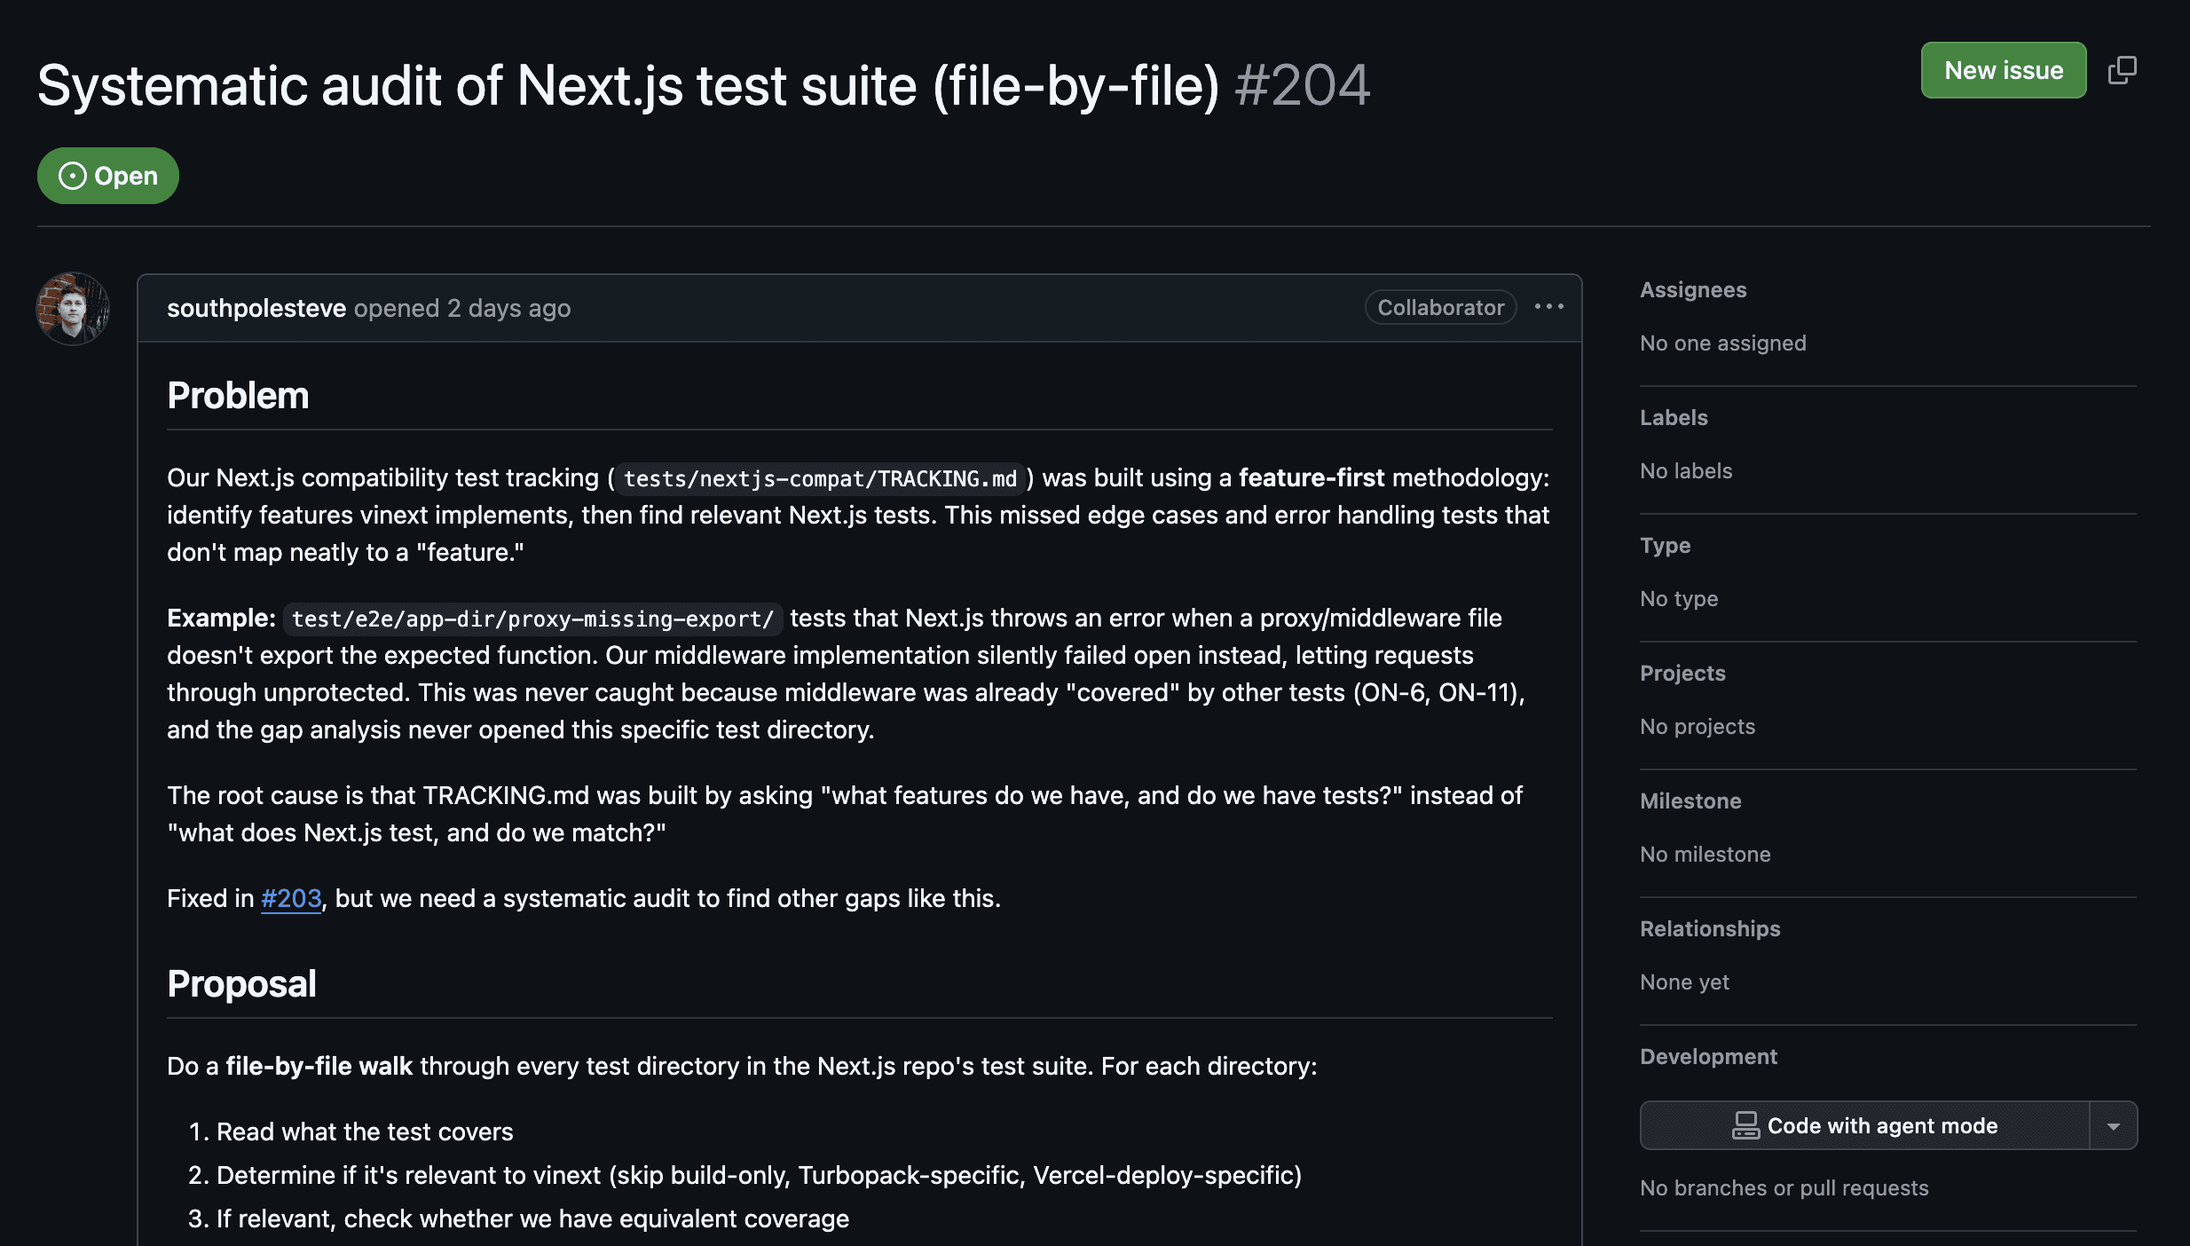
Task: Click southpolesteve's avatar picture
Action: click(73, 309)
